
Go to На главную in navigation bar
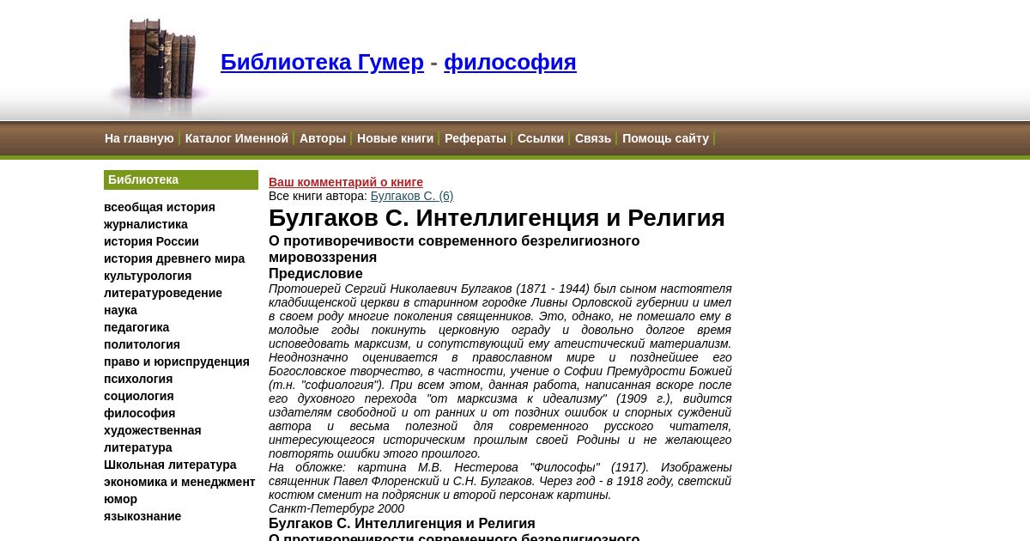pos(139,138)
